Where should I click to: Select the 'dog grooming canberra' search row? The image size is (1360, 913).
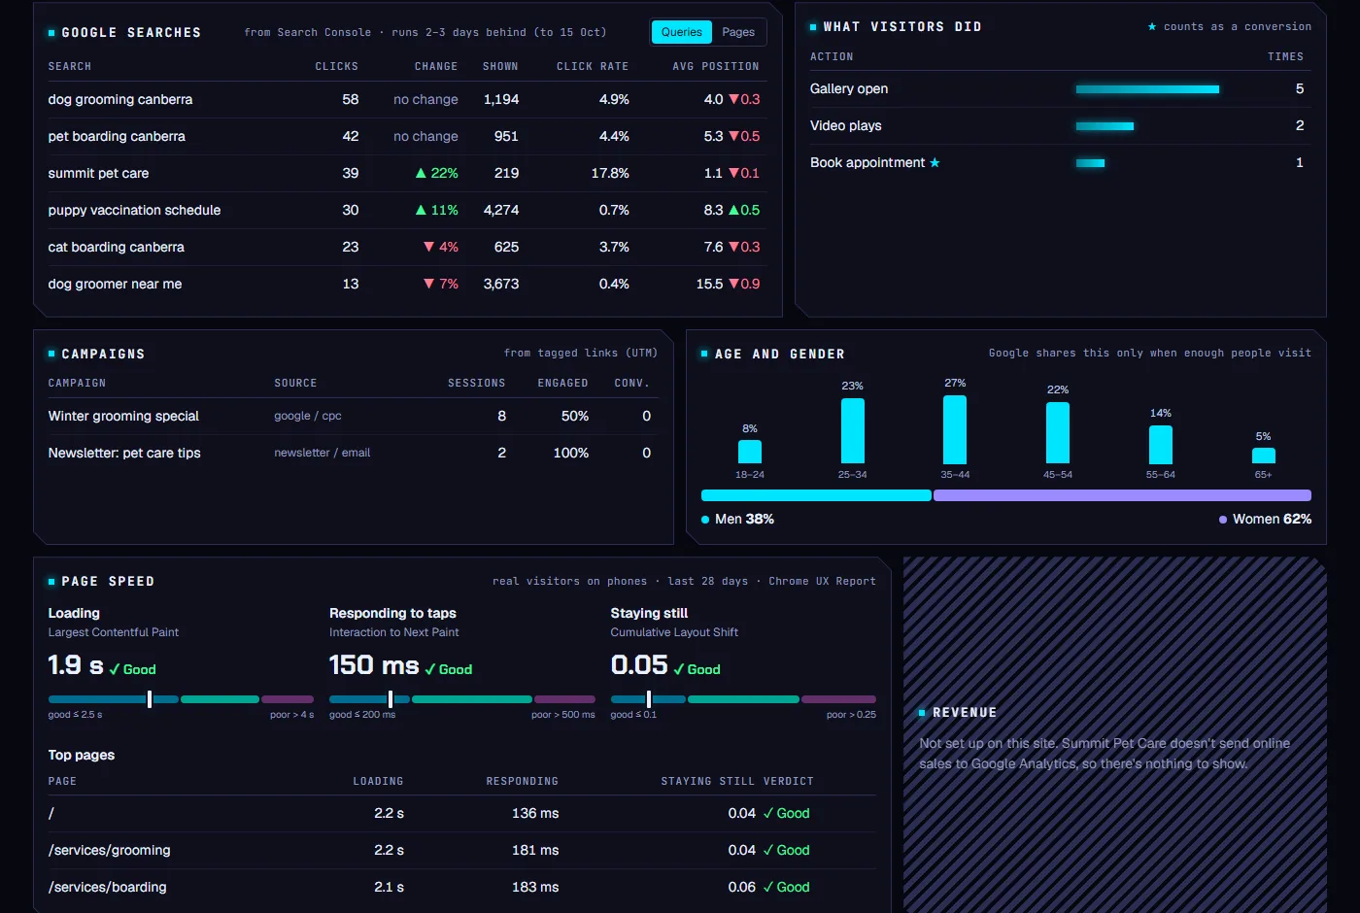(407, 99)
